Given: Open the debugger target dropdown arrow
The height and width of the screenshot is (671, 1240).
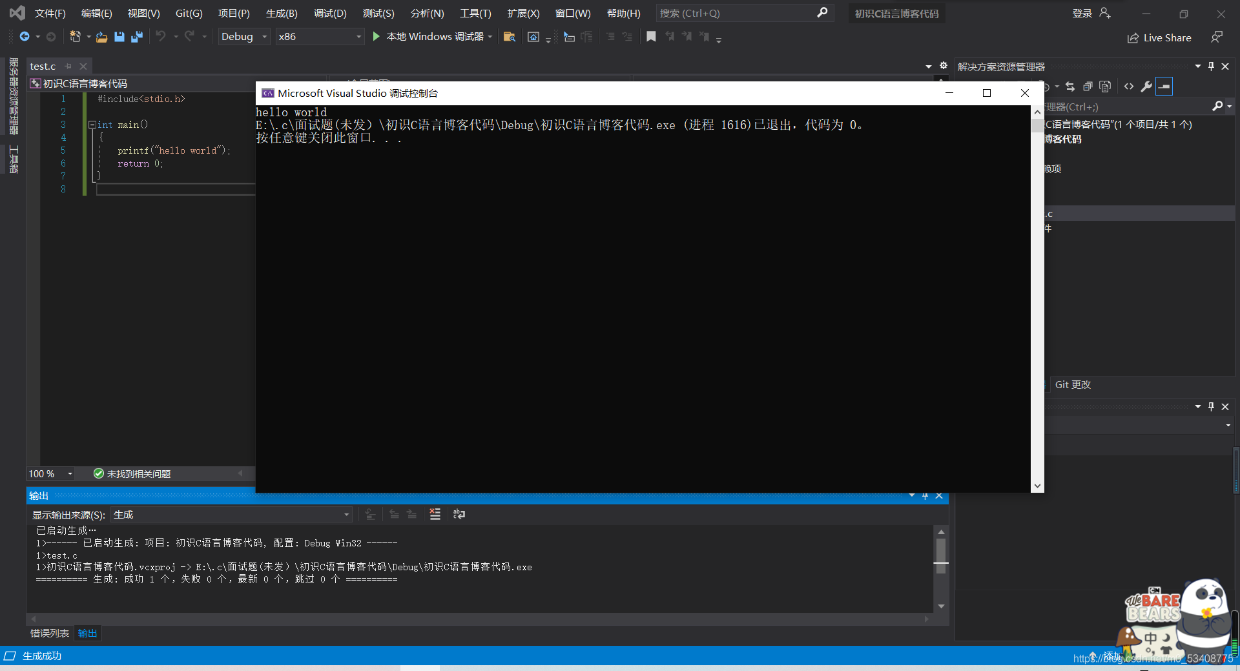Looking at the screenshot, I should pos(490,37).
